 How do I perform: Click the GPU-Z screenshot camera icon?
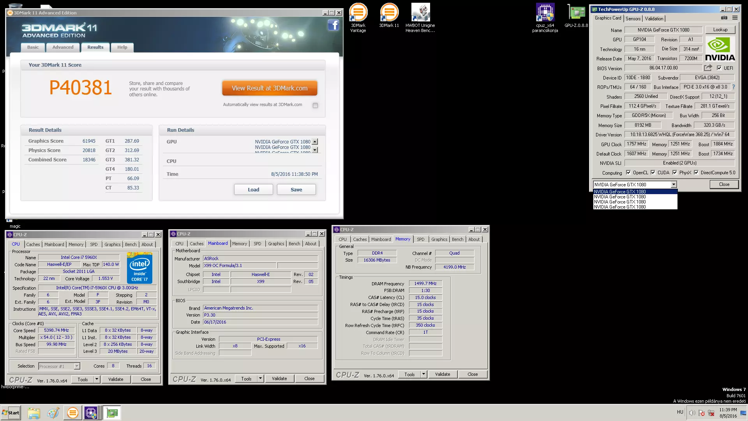pos(724,18)
